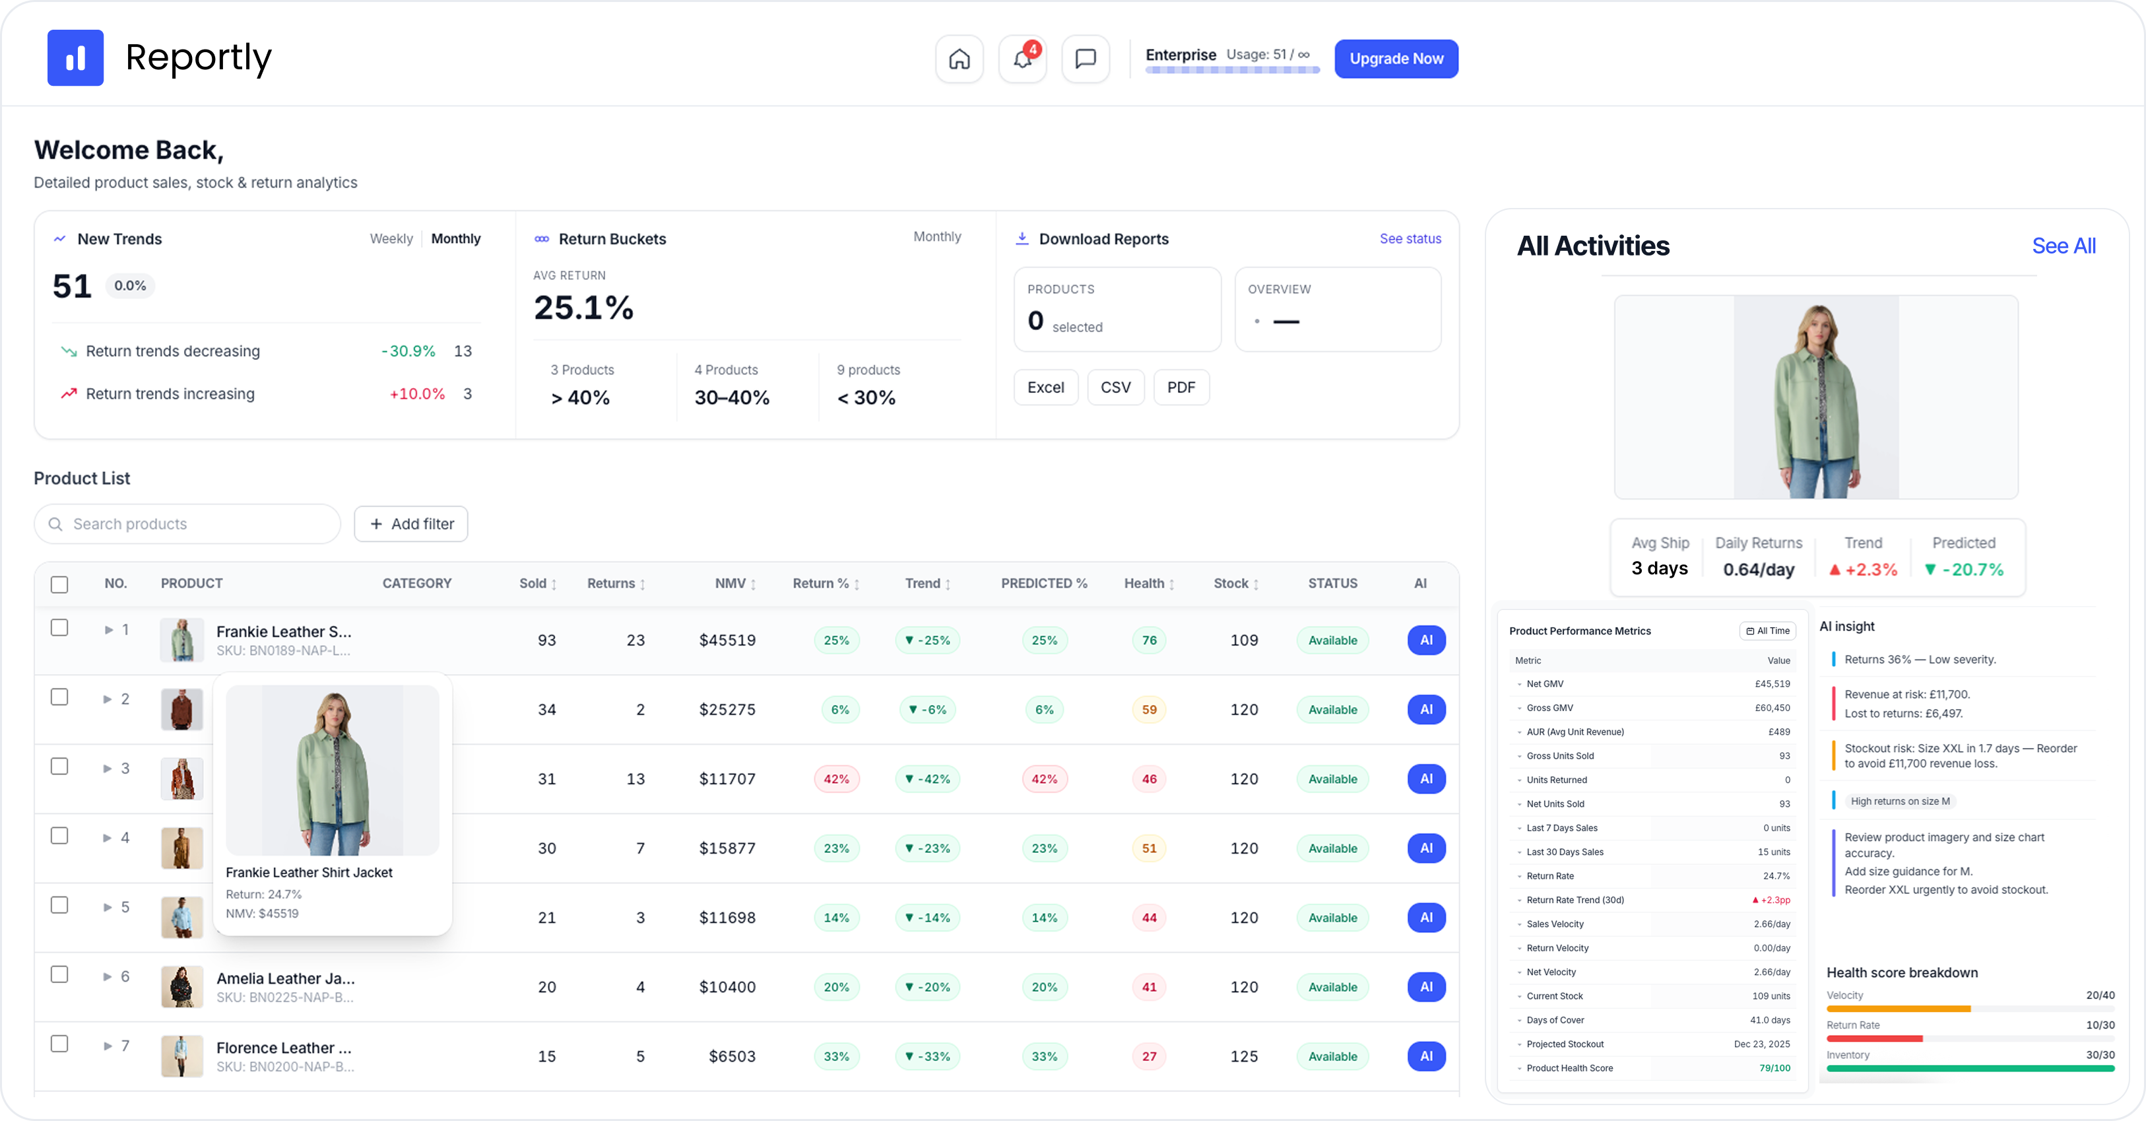Focus the Search products field
The height and width of the screenshot is (1121, 2146).
point(187,524)
